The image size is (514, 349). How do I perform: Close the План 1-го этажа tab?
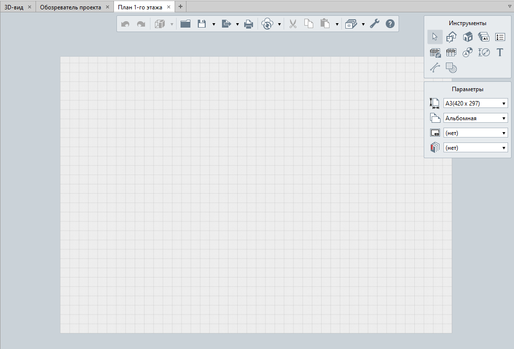169,7
